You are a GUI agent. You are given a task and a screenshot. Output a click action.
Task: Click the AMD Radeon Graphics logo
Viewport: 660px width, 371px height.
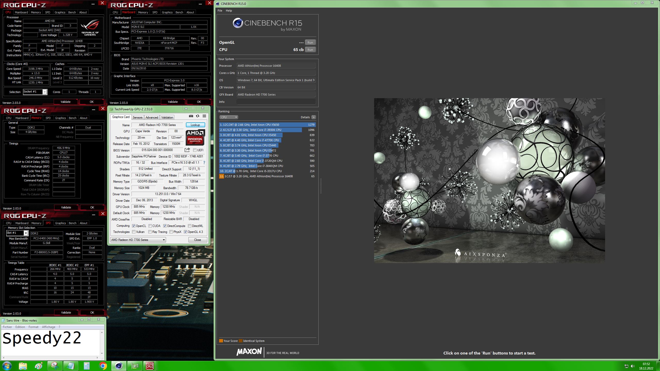195,138
